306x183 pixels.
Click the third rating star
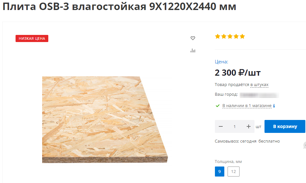230,37
